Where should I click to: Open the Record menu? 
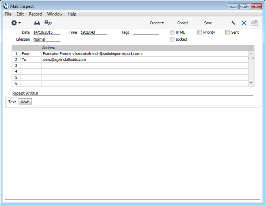[35, 14]
